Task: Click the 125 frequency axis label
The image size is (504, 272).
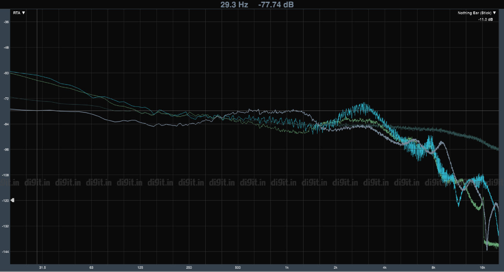Action: point(140,268)
